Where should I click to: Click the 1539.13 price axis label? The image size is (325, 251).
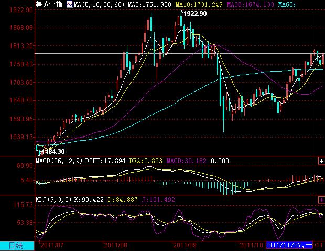(21, 137)
